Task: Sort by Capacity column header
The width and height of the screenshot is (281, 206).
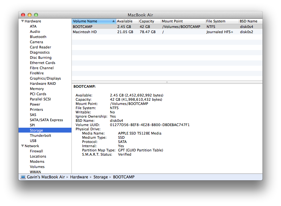Action: point(150,21)
